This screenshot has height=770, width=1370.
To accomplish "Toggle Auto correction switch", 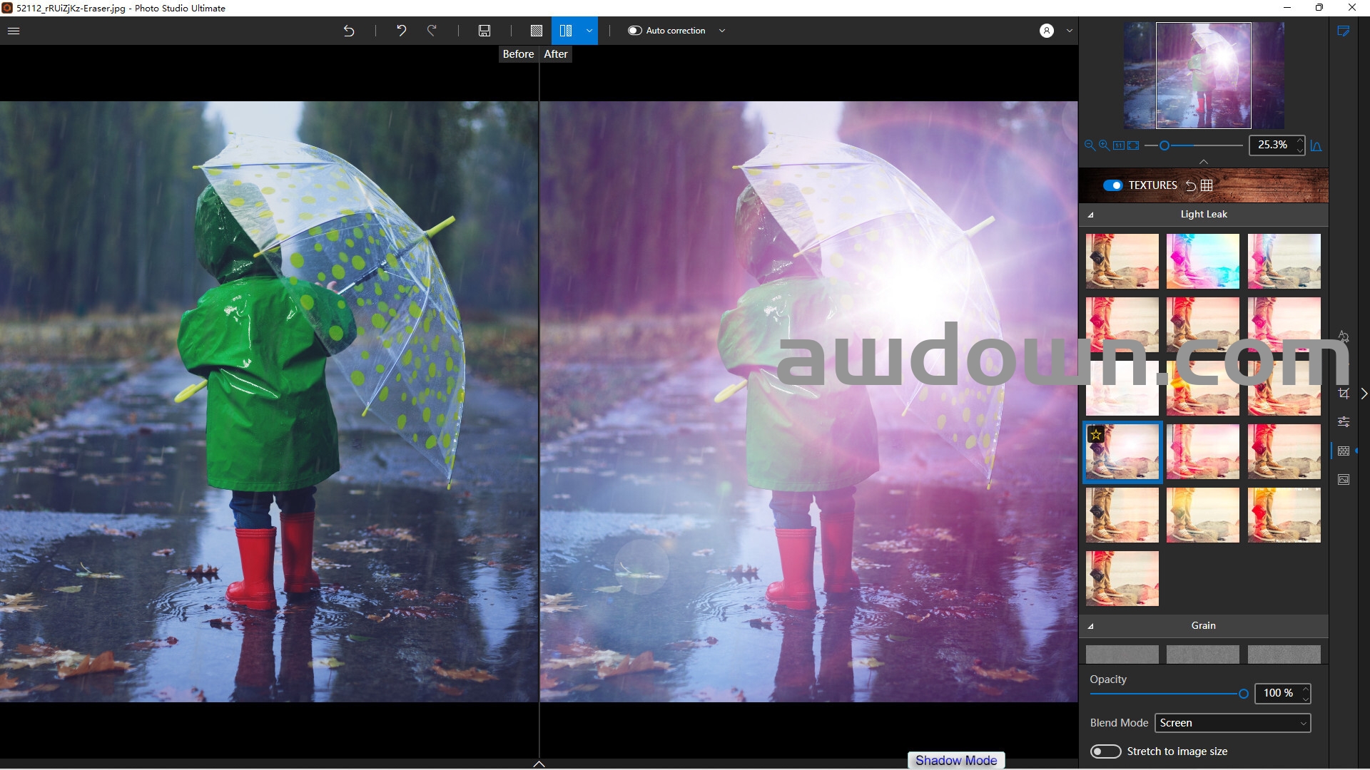I will [634, 31].
